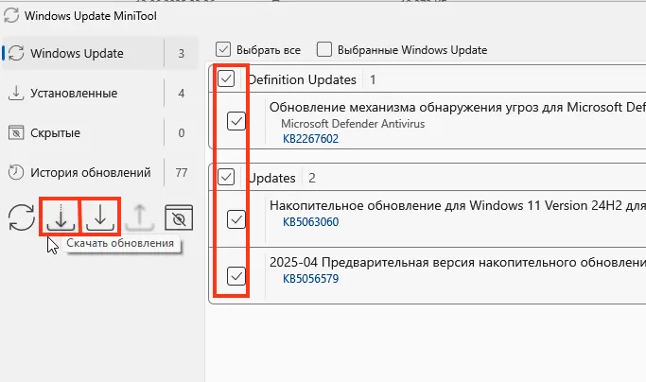Open the KB2267602 link
This screenshot has height=382, width=646.
pos(310,139)
